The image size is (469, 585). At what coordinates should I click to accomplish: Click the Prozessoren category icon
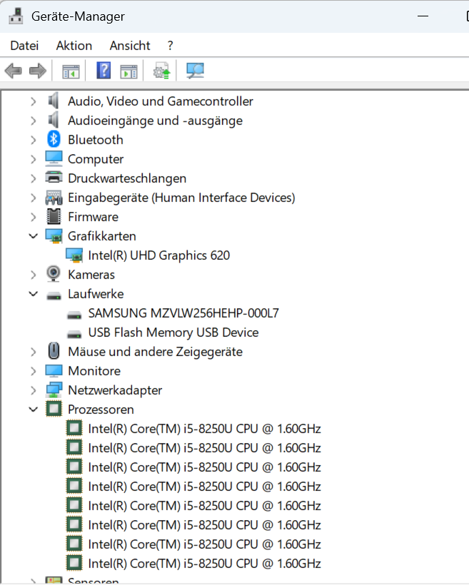point(54,409)
